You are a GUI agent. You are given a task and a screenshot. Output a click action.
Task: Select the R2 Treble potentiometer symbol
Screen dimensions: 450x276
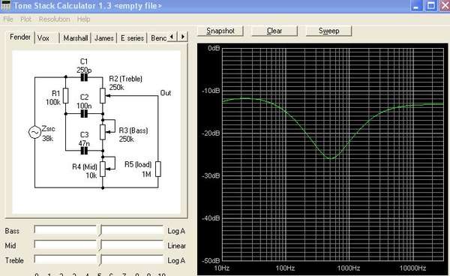(103, 96)
